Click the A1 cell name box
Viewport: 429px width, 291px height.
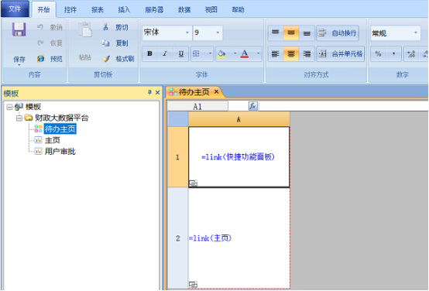tap(197, 106)
